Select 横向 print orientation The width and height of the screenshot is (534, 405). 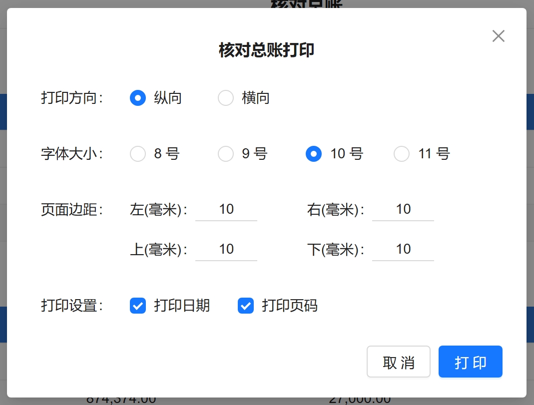[226, 98]
